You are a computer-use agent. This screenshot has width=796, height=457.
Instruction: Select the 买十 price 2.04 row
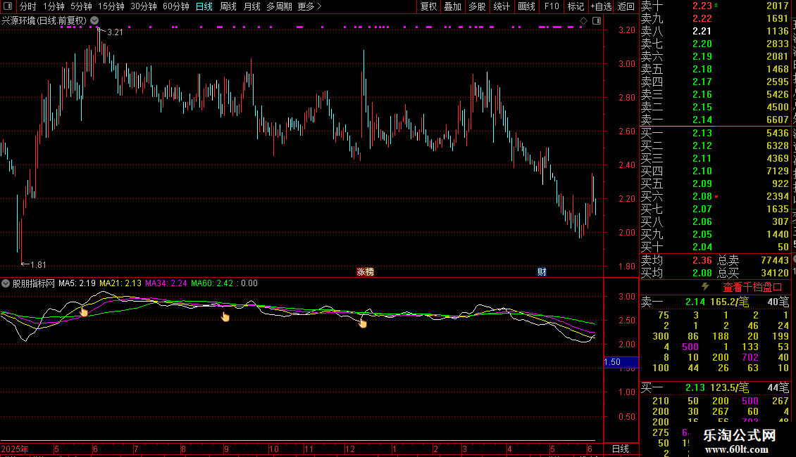pos(715,247)
